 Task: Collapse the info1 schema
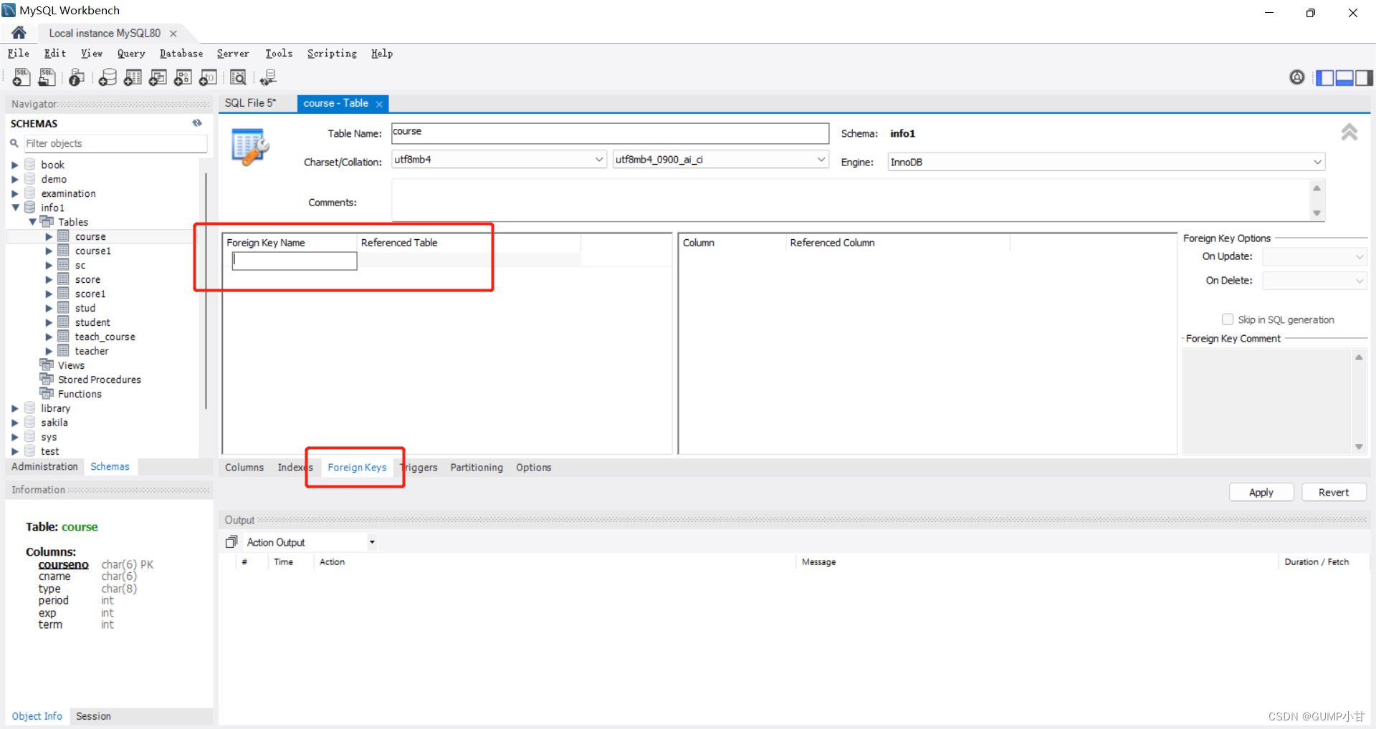[15, 208]
